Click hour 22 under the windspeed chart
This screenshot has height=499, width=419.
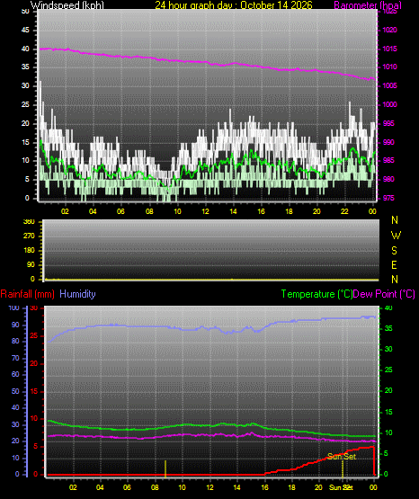(x=344, y=211)
